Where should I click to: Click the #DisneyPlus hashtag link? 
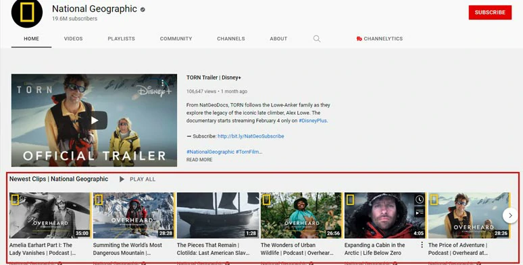coord(313,121)
